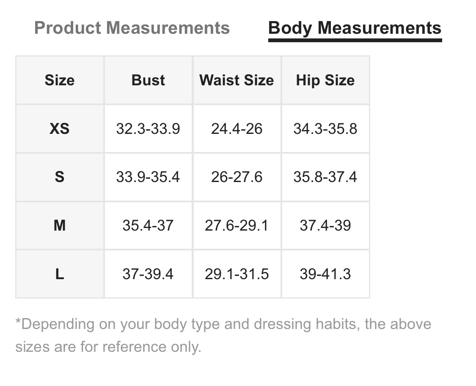This screenshot has height=386, width=476.
Task: Select the S size row label
Action: 60,177
